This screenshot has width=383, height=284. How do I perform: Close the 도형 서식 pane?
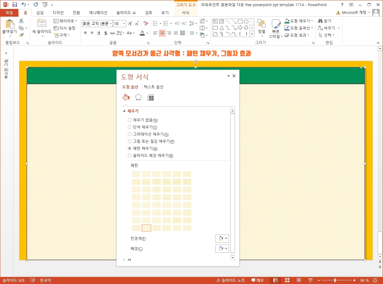[234, 76]
